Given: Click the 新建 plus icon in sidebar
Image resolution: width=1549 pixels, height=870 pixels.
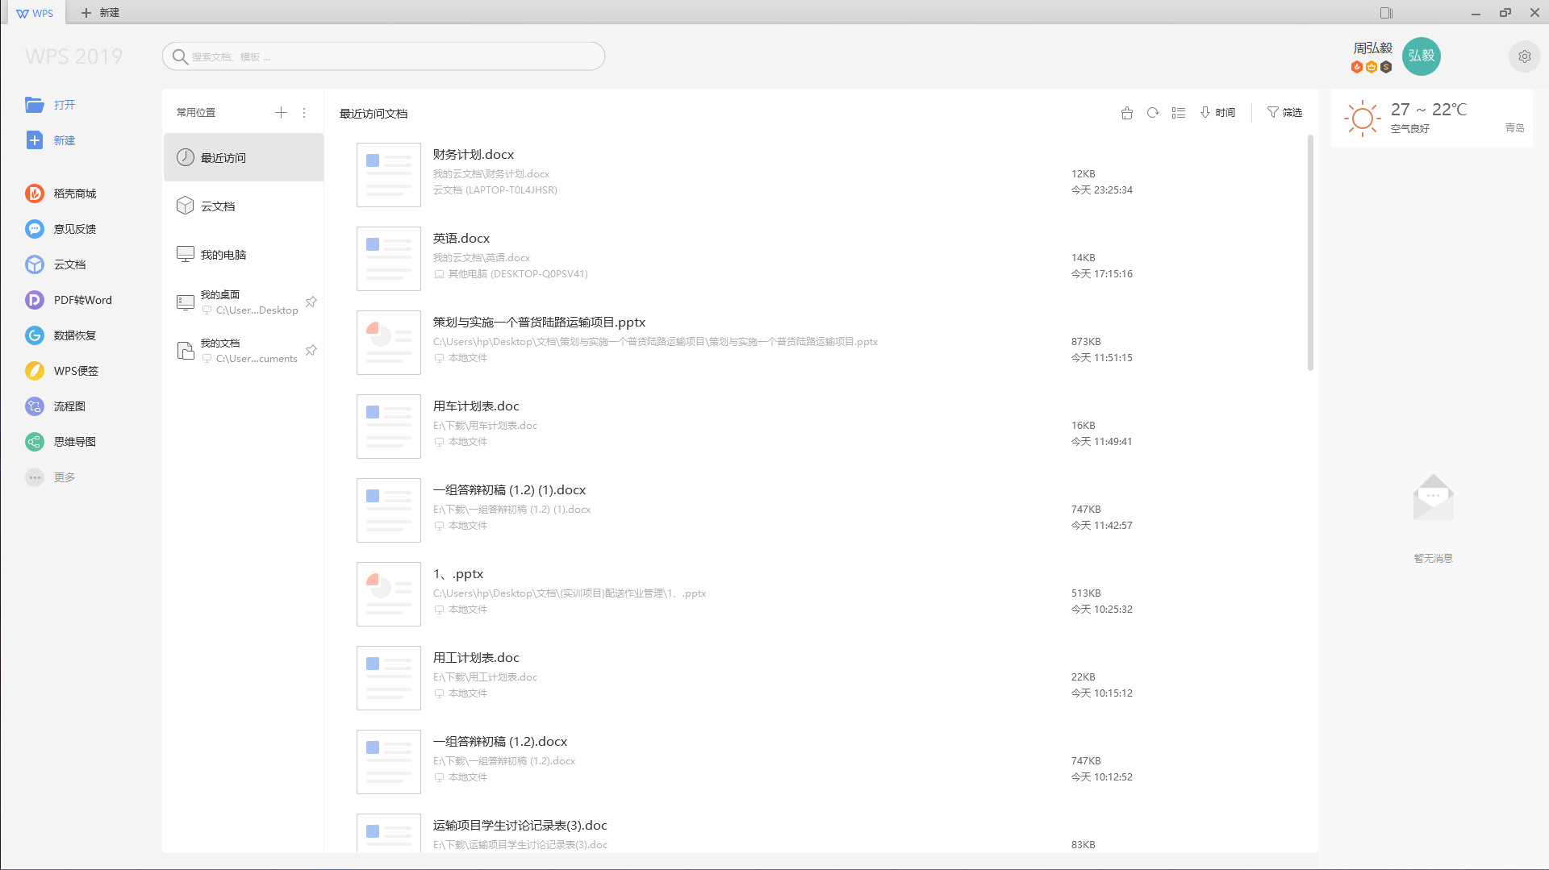Looking at the screenshot, I should pos(34,140).
